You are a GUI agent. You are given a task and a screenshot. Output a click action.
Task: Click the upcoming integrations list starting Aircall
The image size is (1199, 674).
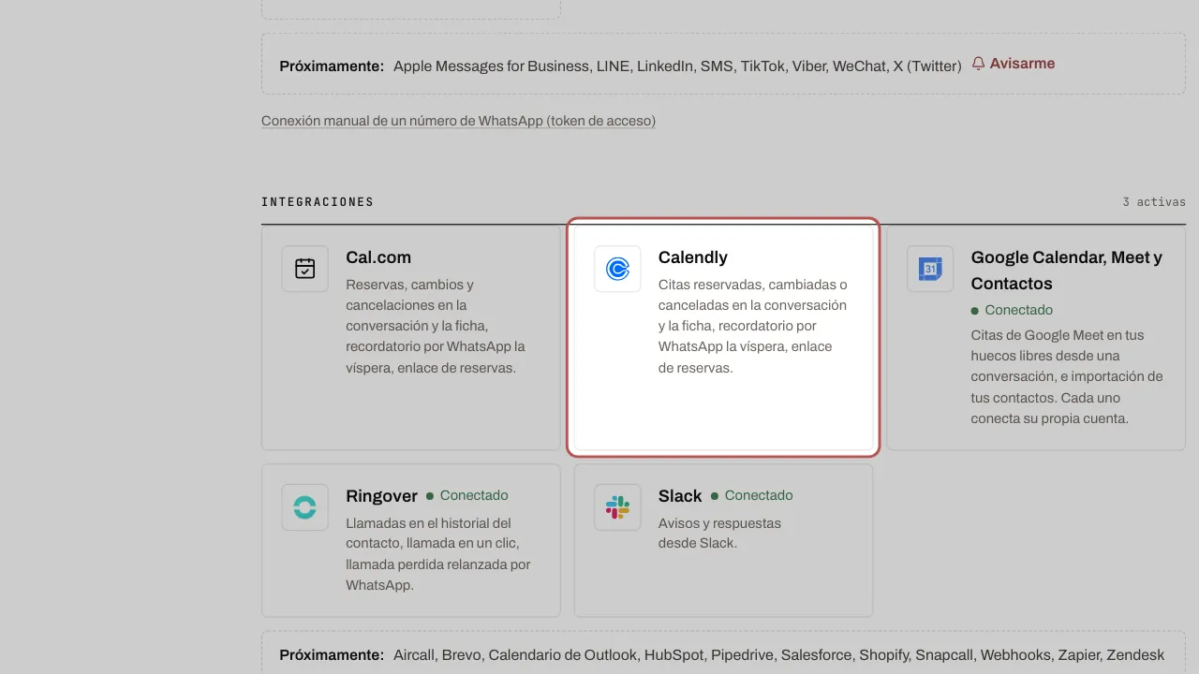click(778, 655)
